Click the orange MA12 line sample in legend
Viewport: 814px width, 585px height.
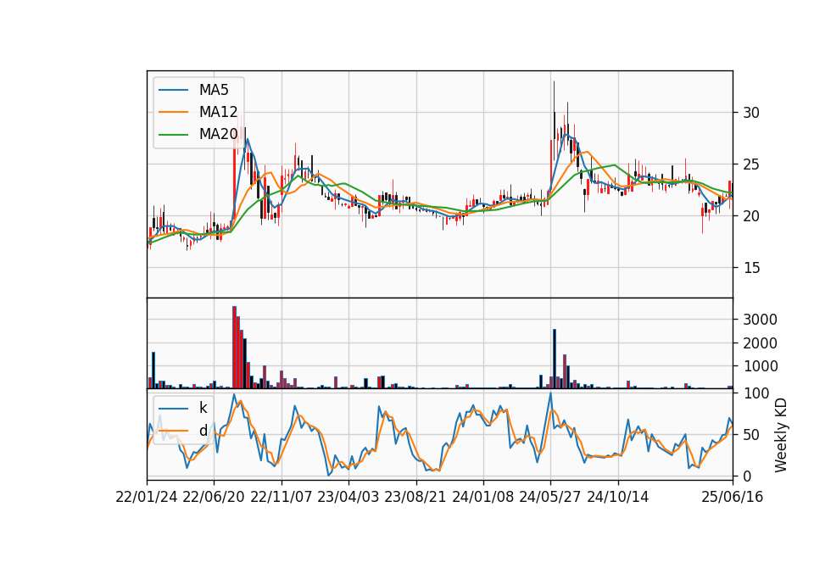click(173, 112)
